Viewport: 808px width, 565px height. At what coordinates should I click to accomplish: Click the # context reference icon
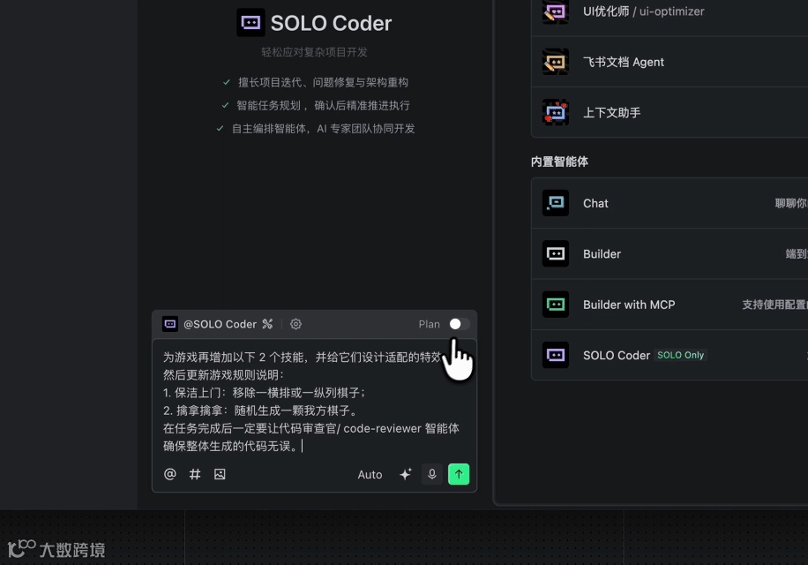tap(195, 474)
